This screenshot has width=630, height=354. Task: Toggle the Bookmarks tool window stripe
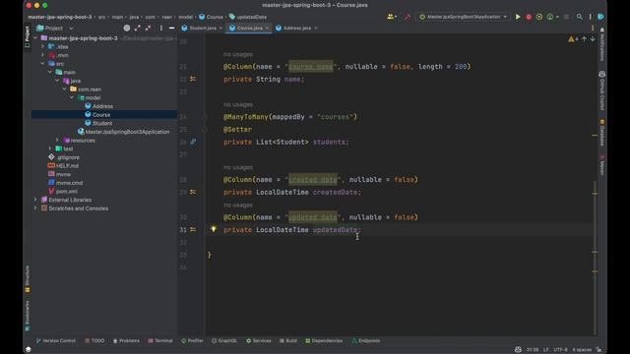pos(28,316)
